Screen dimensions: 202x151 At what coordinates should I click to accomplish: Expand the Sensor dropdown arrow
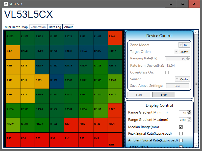pos(177,79)
